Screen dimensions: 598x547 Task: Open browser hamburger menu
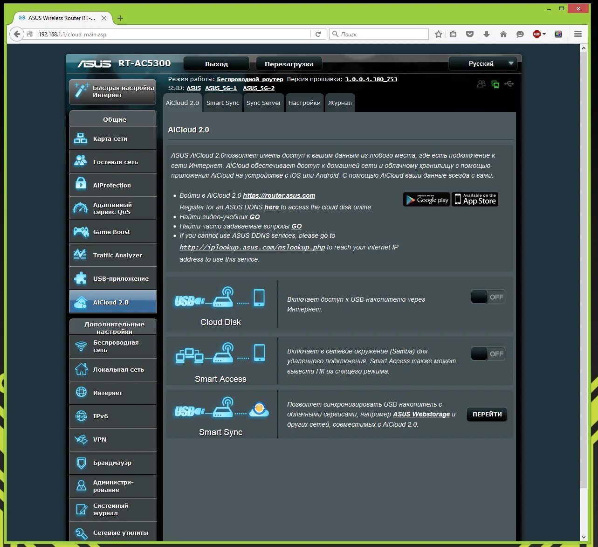click(578, 34)
